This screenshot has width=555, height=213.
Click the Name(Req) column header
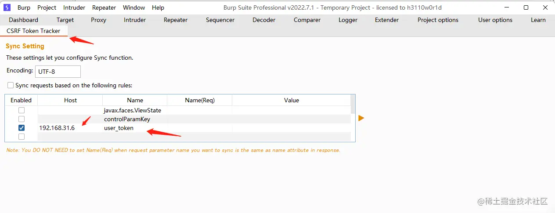point(200,100)
